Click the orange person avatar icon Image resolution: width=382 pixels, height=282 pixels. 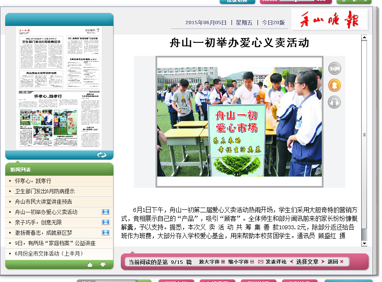pyautogui.click(x=334, y=85)
